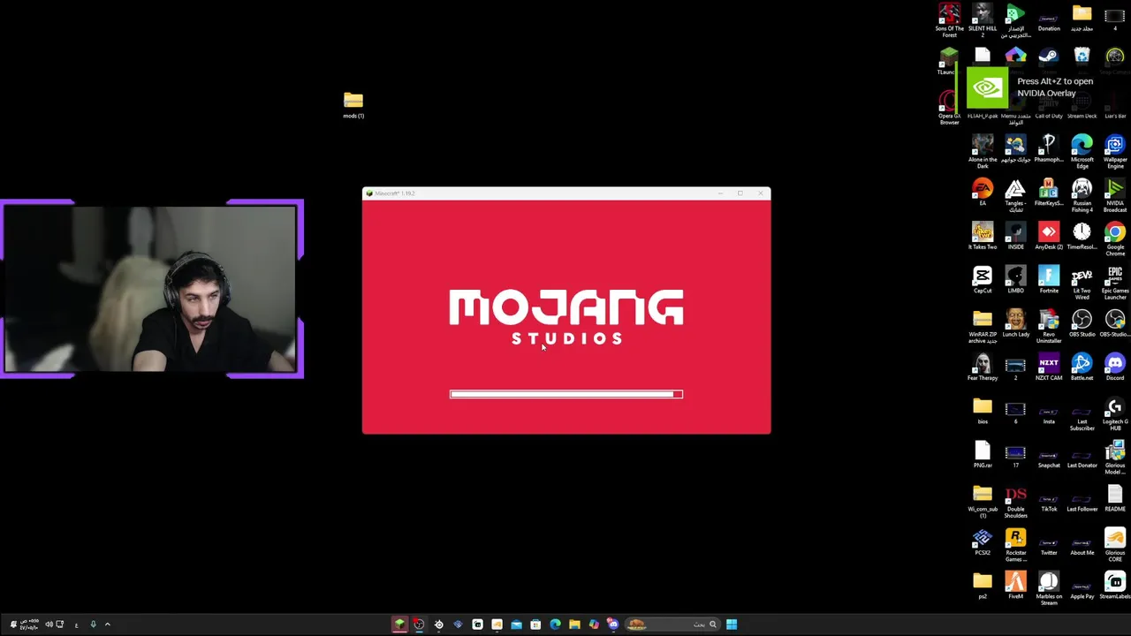Open Glorious CORE desktop icon
Viewport: 1131px width, 636px height.
coord(1115,545)
